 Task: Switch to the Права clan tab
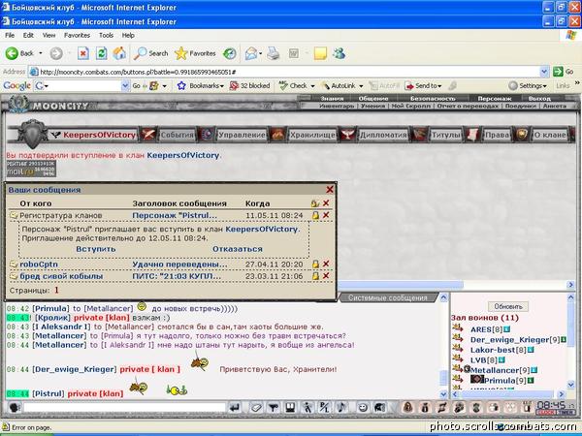click(497, 135)
